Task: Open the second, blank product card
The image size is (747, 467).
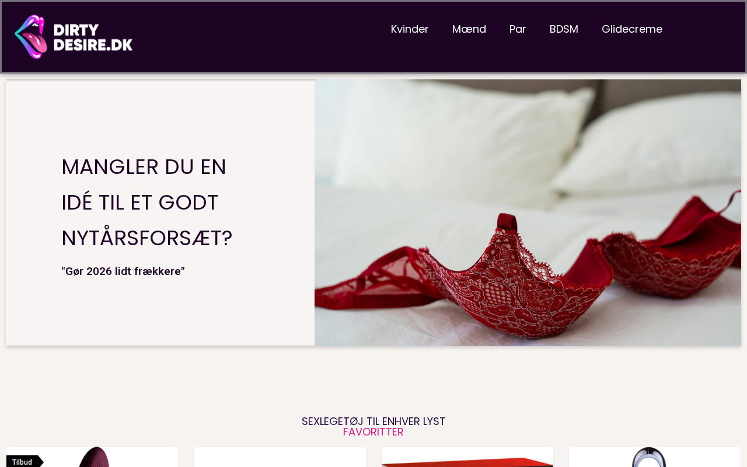Action: click(x=280, y=457)
